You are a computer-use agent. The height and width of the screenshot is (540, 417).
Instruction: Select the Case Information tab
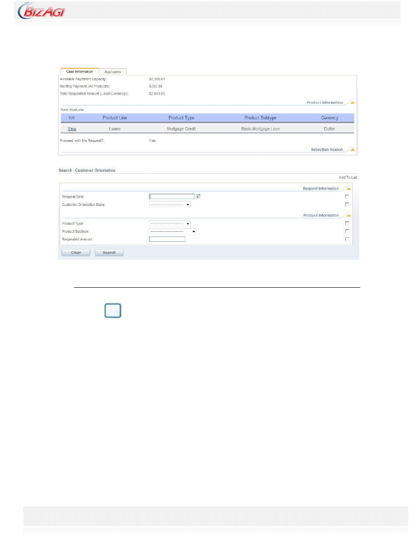pos(79,71)
